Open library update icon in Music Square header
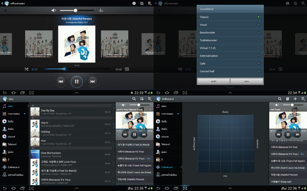307x191 pixels. 287,99
